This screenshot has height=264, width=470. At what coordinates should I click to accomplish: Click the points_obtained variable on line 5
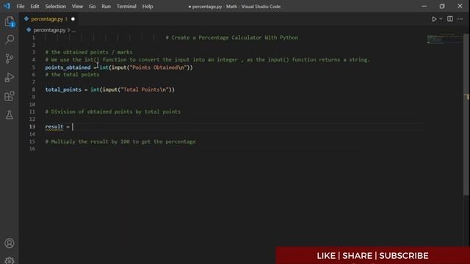pos(68,67)
